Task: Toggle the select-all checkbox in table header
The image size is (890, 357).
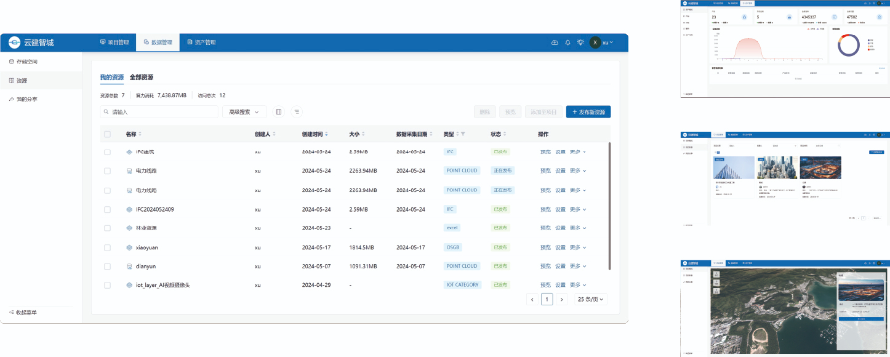Action: 108,134
